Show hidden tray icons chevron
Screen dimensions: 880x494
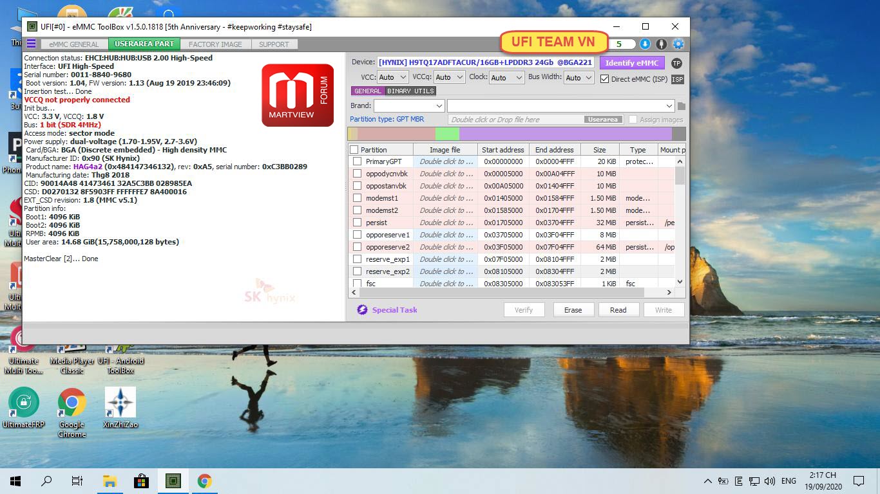click(708, 481)
